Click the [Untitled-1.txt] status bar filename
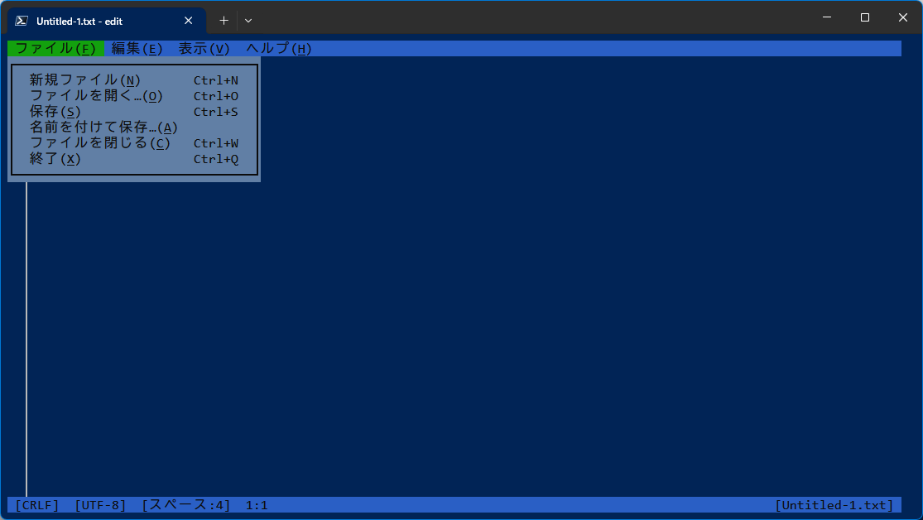 [834, 505]
